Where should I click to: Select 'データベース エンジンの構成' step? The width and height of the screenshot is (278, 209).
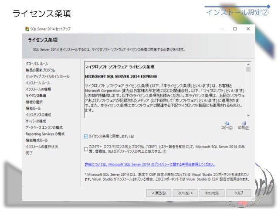click(x=44, y=128)
